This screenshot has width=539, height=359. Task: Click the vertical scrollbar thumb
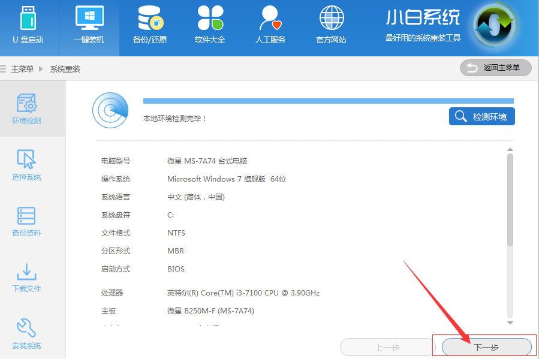point(510,200)
